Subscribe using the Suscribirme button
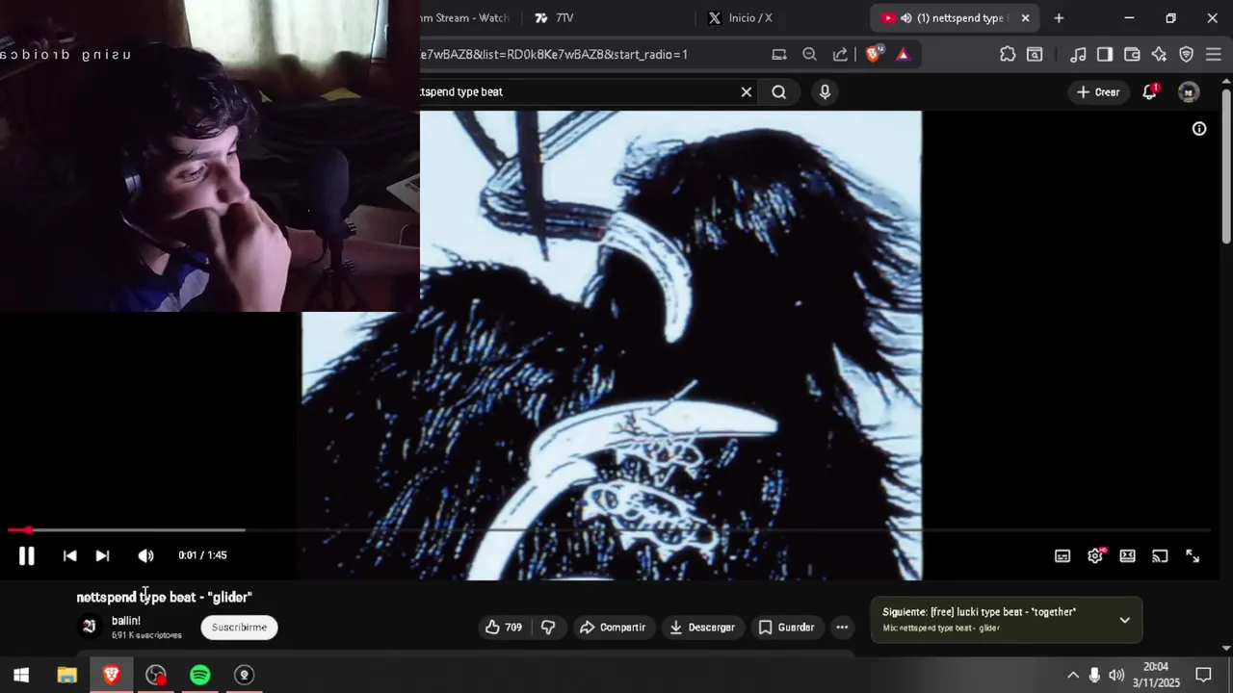The image size is (1233, 693). pyautogui.click(x=239, y=628)
